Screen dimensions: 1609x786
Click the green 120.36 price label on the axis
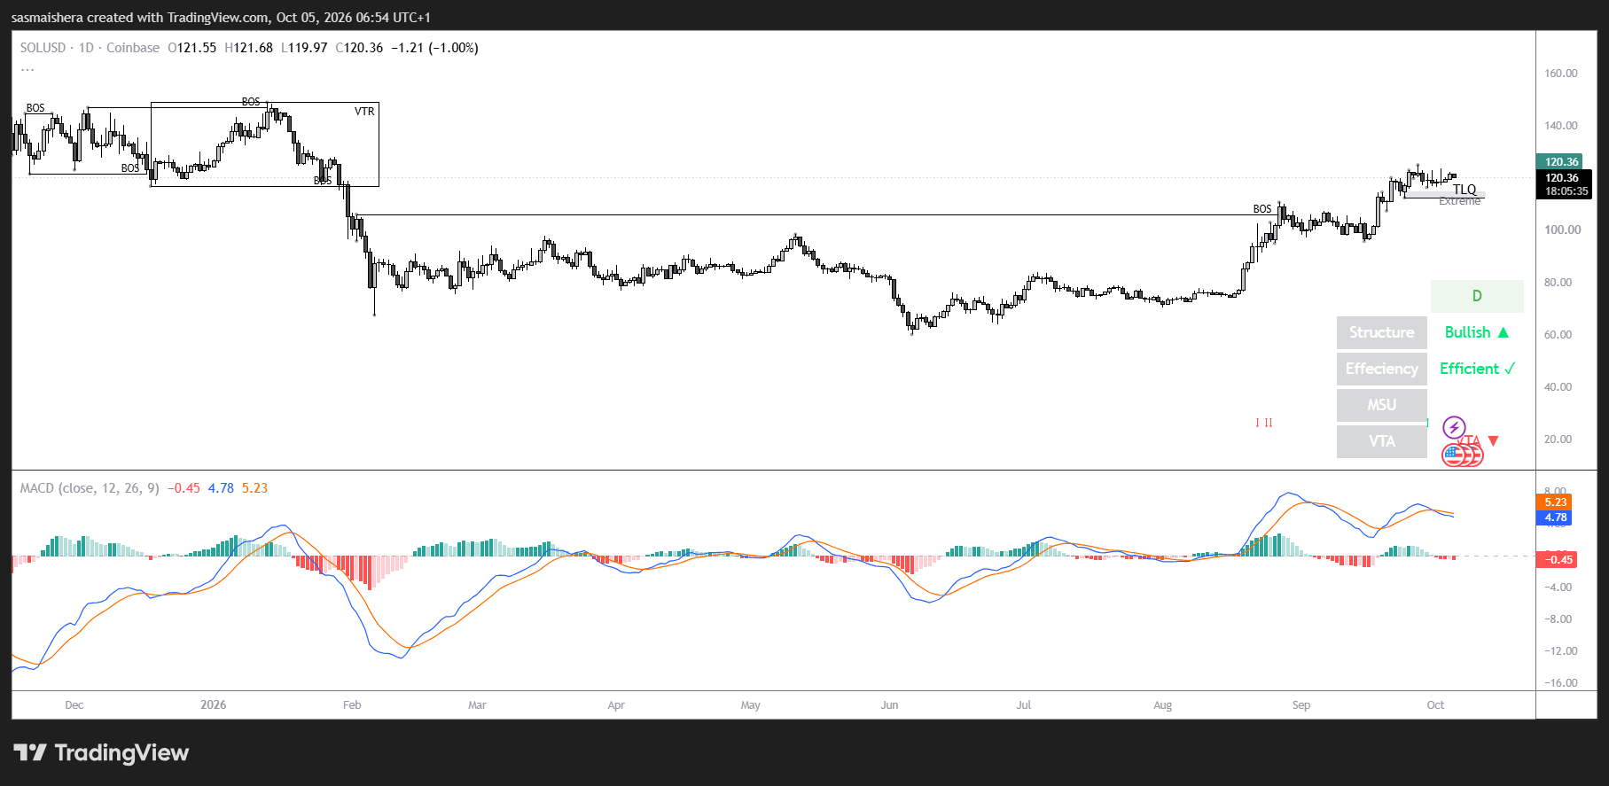tap(1559, 161)
